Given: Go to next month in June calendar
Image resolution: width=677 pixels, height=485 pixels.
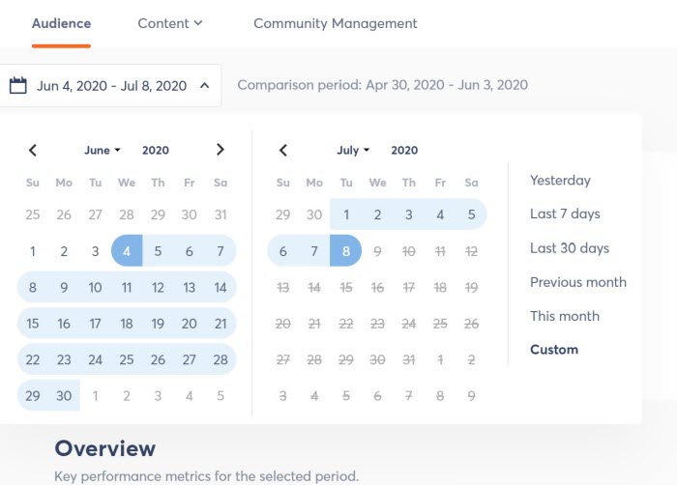Looking at the screenshot, I should click(x=221, y=150).
